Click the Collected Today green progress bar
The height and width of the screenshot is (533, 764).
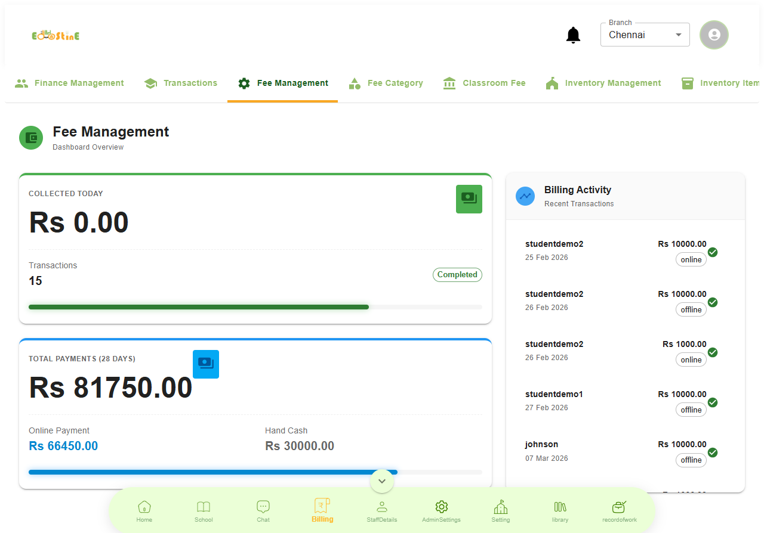tap(199, 307)
